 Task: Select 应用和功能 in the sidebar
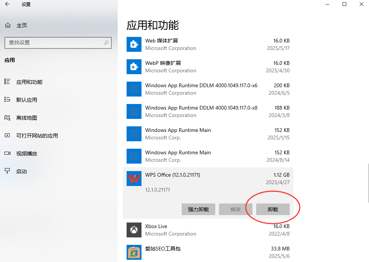[x=29, y=82]
